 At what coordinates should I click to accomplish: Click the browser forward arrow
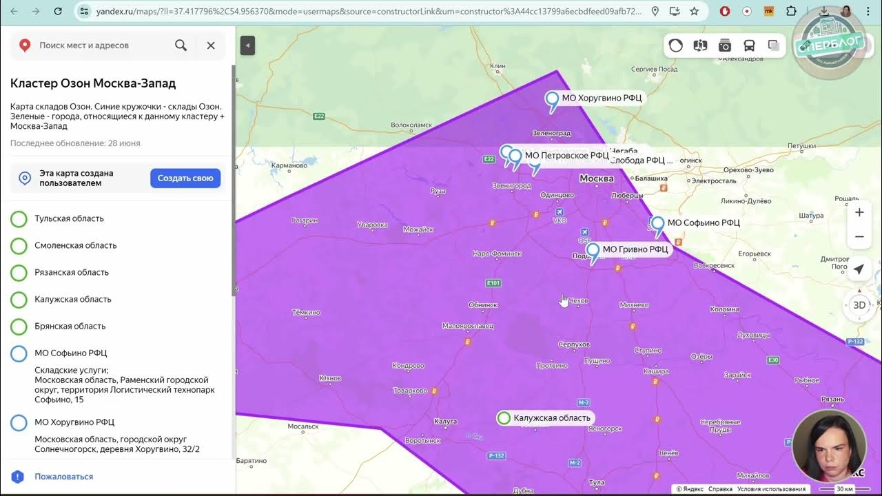coord(37,11)
